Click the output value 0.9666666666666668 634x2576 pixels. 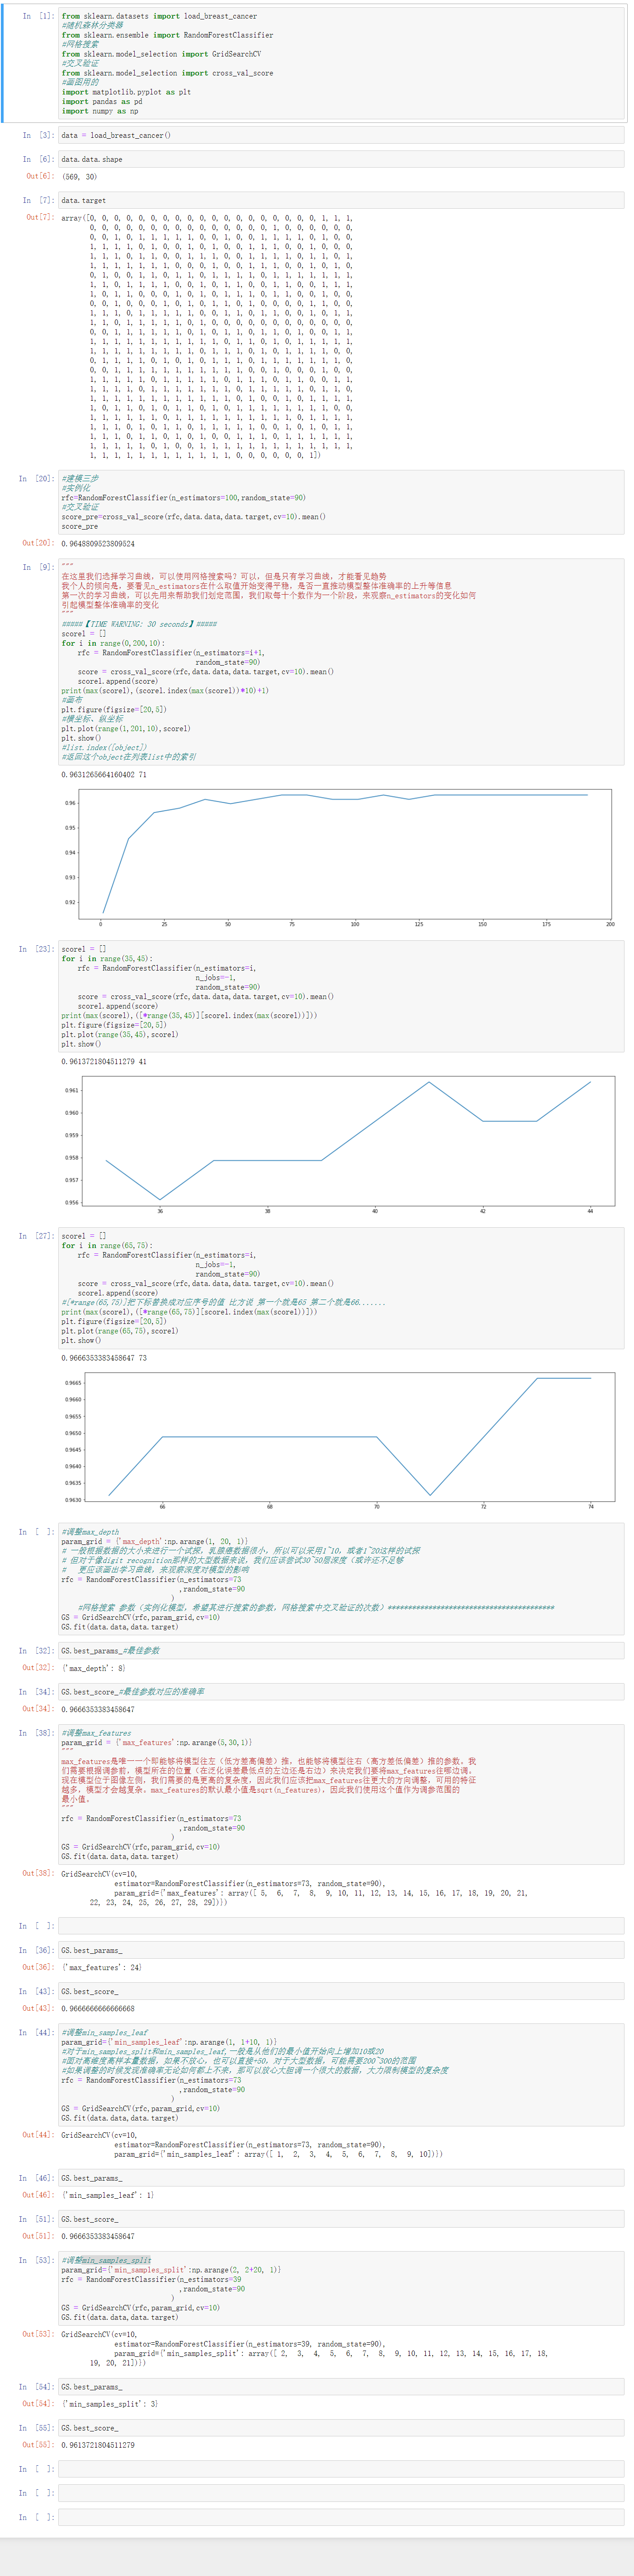tap(98, 2008)
